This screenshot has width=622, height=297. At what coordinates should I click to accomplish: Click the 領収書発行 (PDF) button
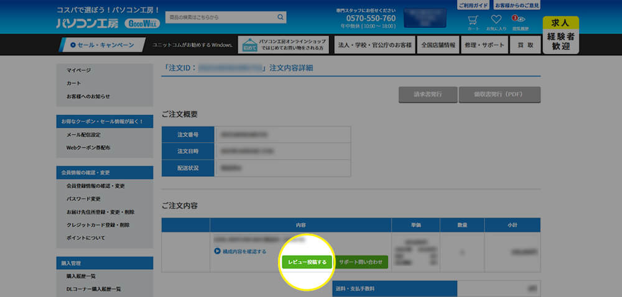tap(499, 94)
